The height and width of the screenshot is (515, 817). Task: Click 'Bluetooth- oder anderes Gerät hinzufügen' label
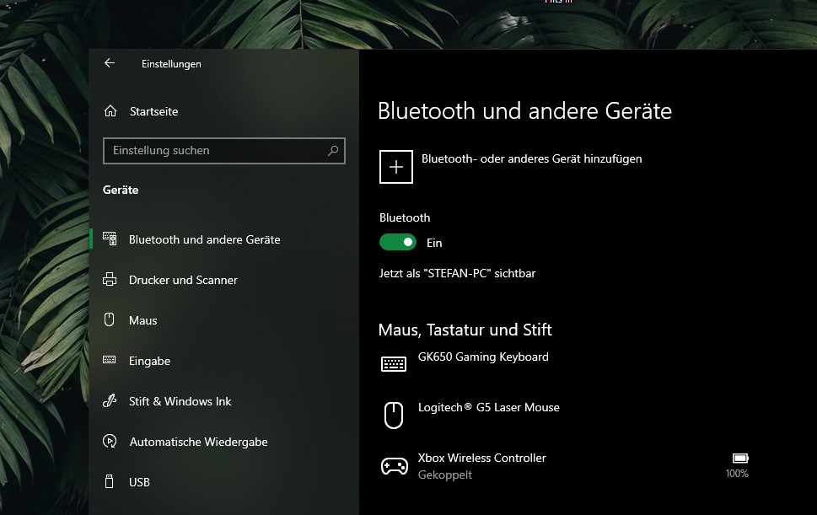(531, 158)
